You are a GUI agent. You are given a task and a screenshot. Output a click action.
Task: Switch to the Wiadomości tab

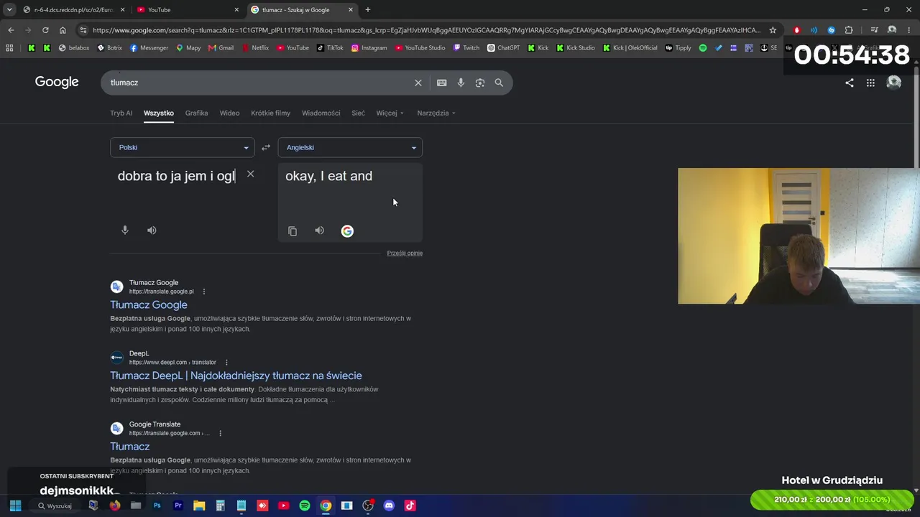(x=321, y=113)
